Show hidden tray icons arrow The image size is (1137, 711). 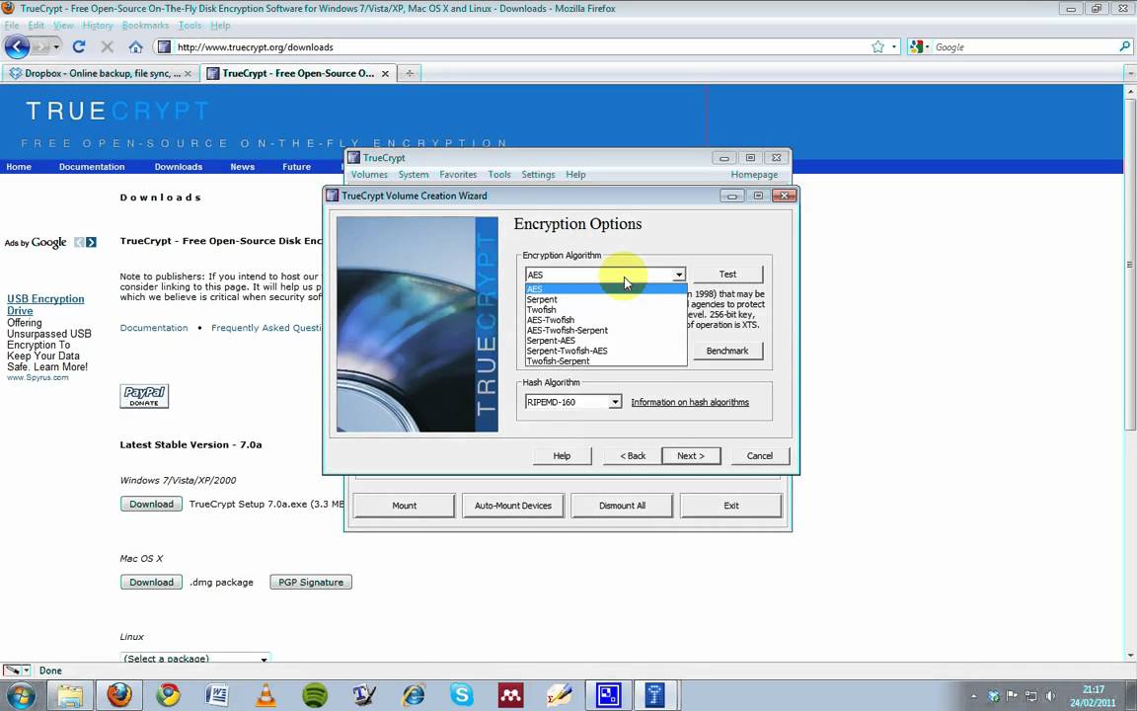coord(973,696)
